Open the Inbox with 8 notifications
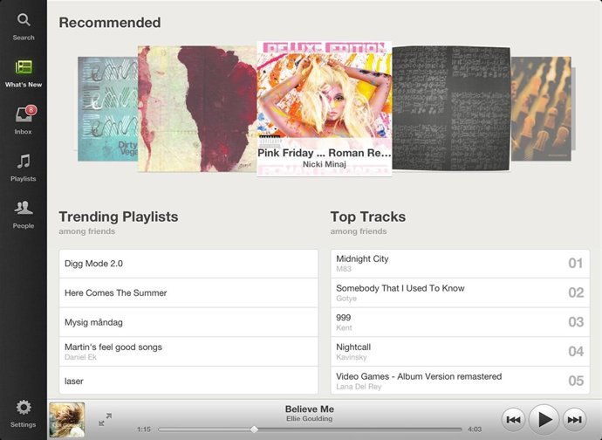 [24, 120]
